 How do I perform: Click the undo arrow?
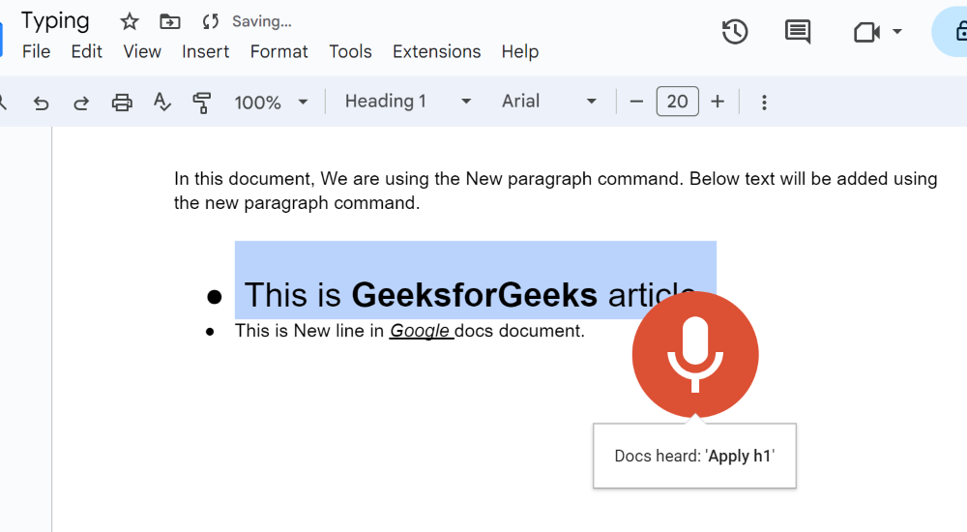41,103
